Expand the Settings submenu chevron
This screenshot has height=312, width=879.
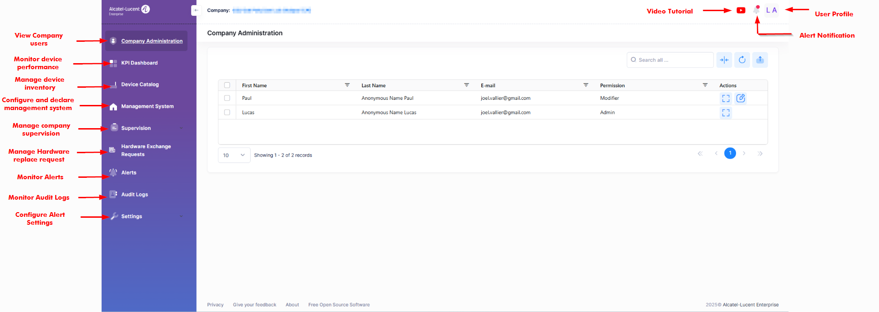181,216
